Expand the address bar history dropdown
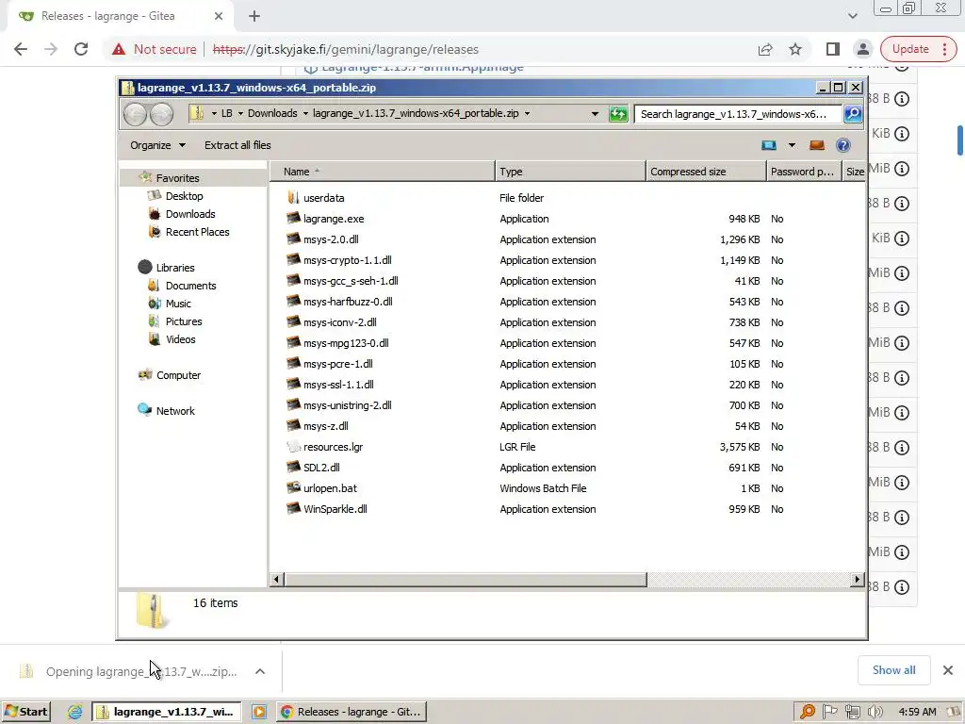 [x=595, y=114]
